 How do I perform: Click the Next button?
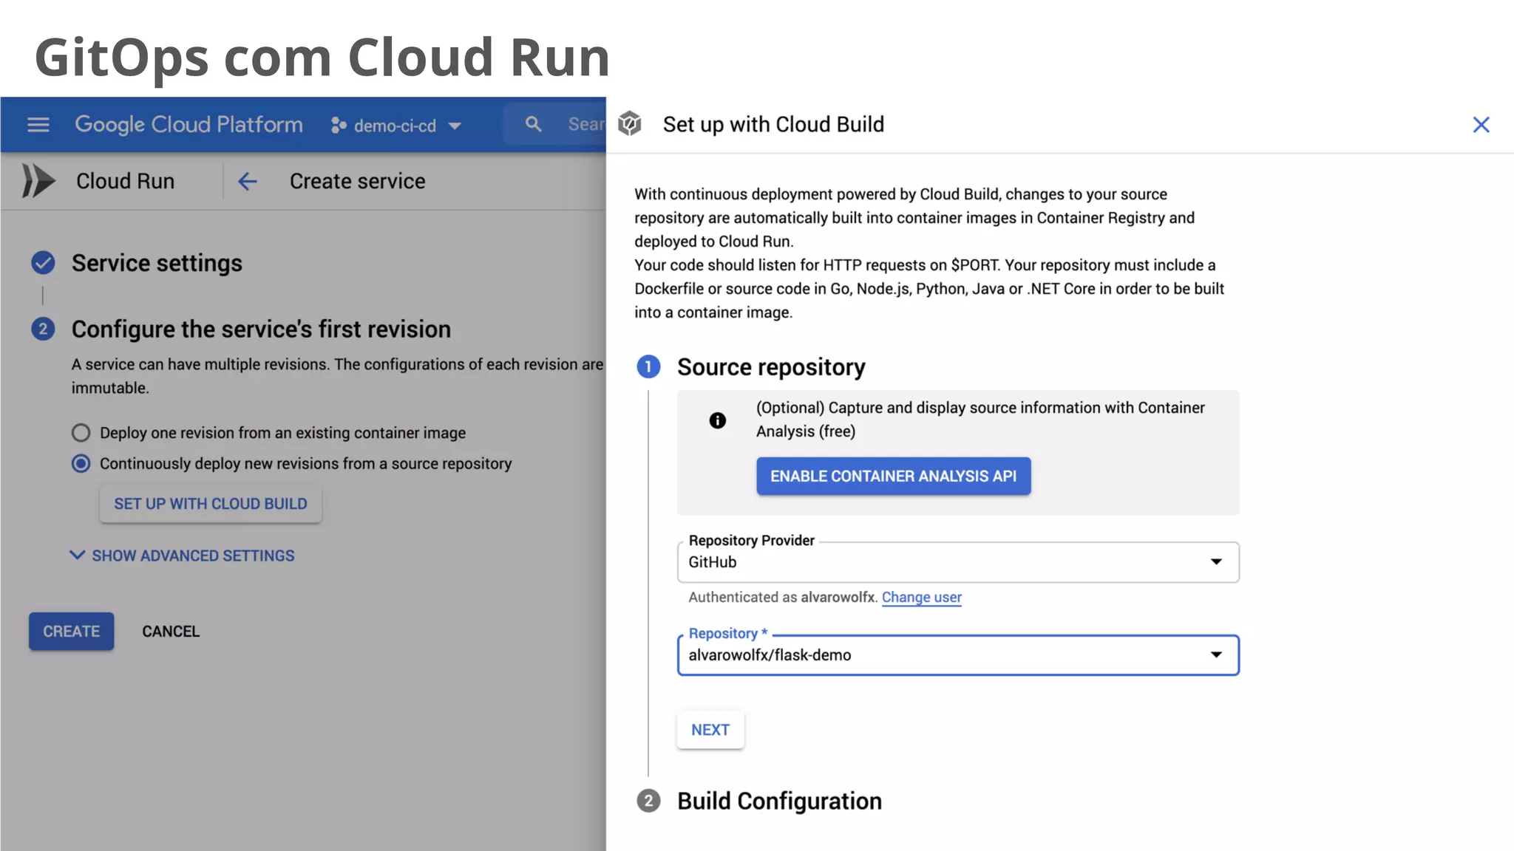(710, 730)
